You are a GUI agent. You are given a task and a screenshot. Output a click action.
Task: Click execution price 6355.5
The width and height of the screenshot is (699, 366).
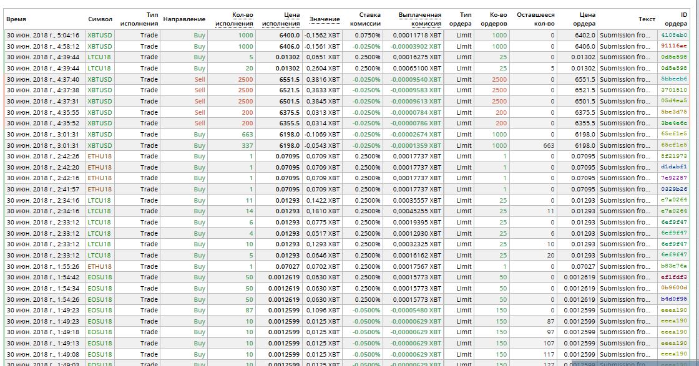click(290, 123)
